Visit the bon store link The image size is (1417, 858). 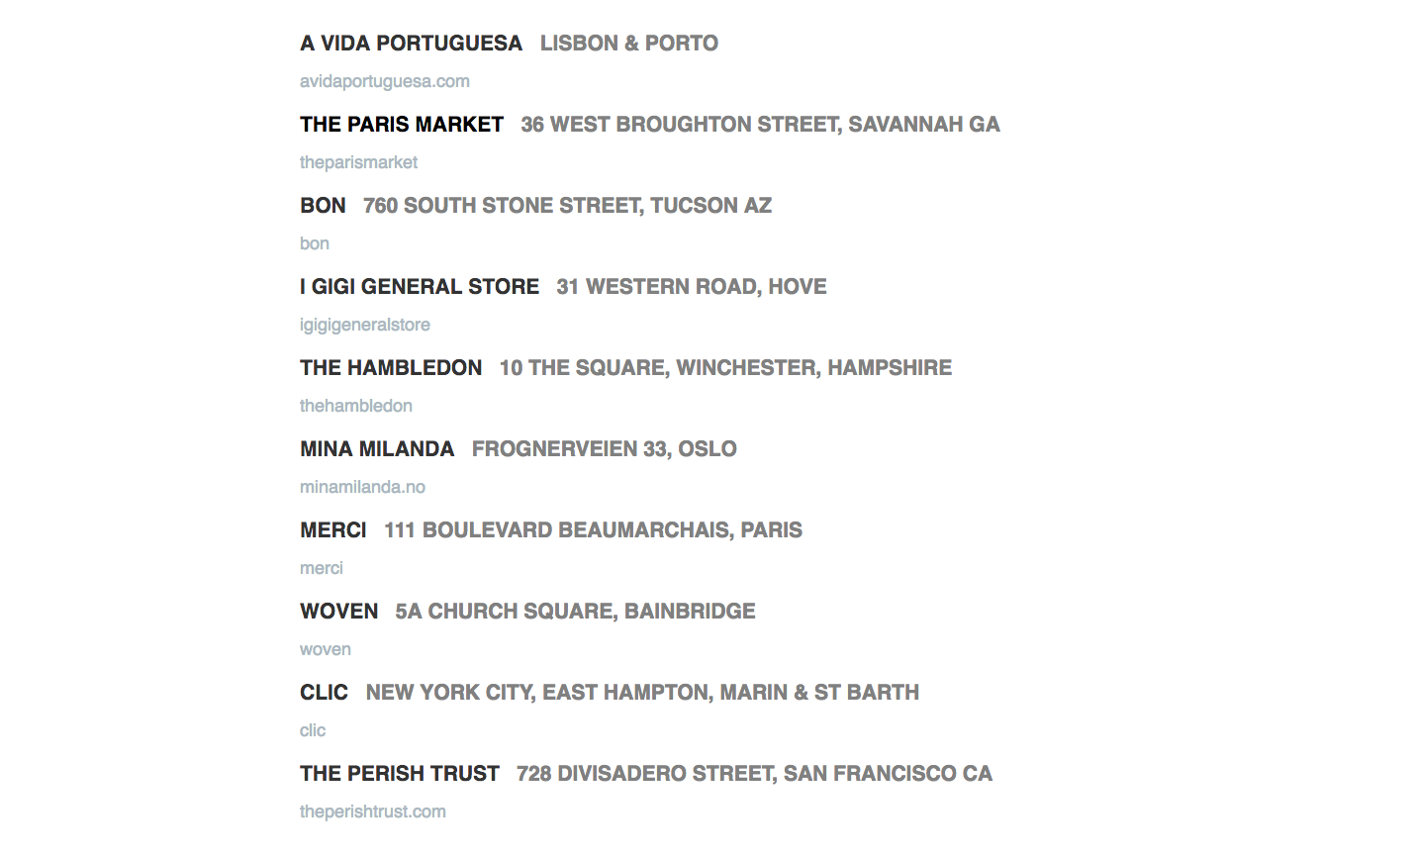pos(315,243)
